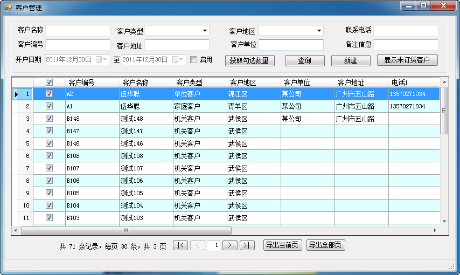This screenshot has height=275, width=460.
Task: Select row header number 2
Action: click(x=23, y=106)
